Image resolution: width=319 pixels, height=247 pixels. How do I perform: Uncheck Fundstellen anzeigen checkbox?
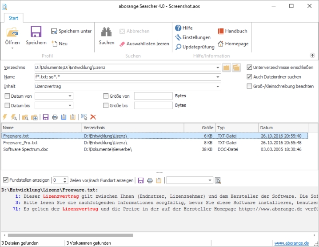6,180
